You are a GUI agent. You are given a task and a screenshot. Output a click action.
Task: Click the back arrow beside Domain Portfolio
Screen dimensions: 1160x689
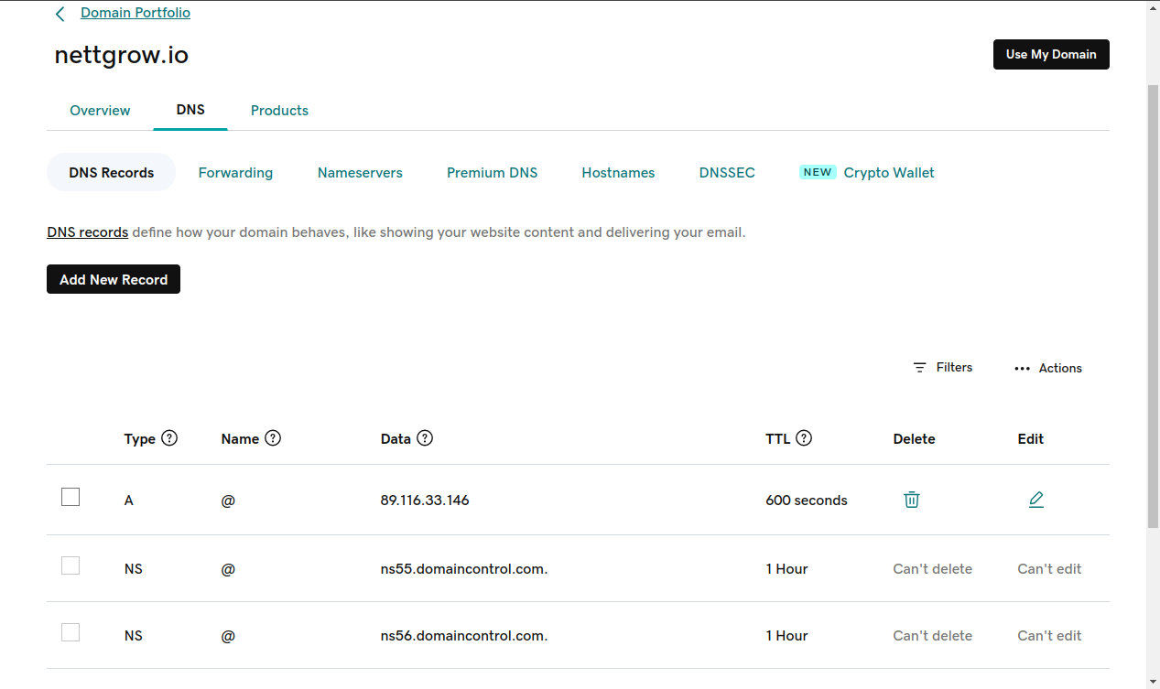coord(60,14)
